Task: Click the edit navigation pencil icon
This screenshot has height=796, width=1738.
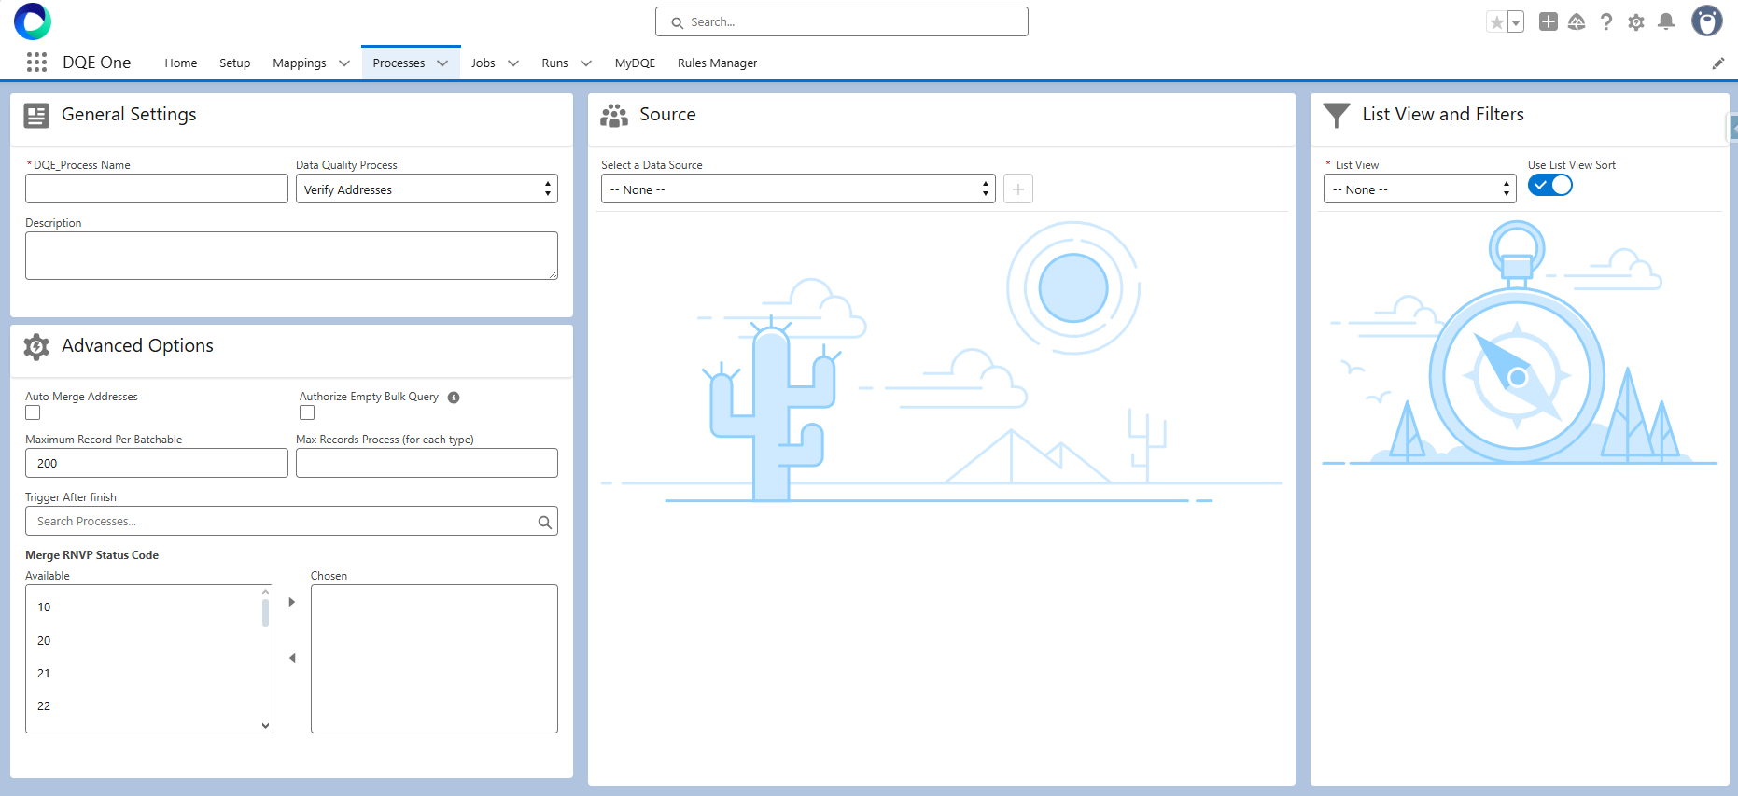Action: (1718, 63)
